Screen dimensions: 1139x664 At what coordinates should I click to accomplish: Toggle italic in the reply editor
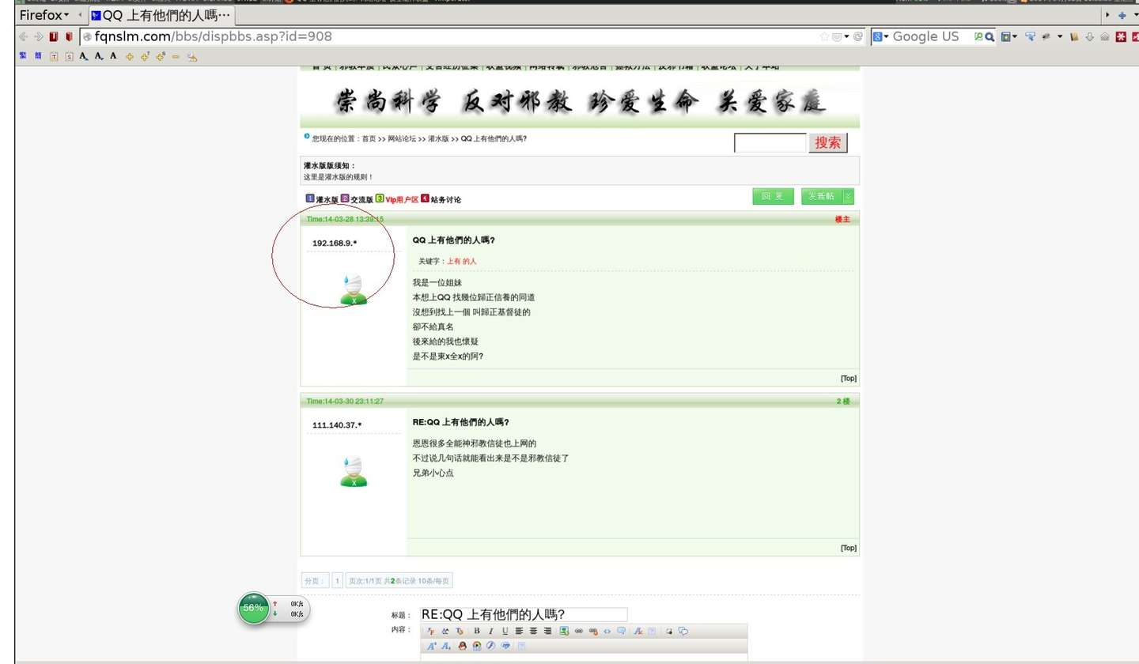pyautogui.click(x=490, y=631)
